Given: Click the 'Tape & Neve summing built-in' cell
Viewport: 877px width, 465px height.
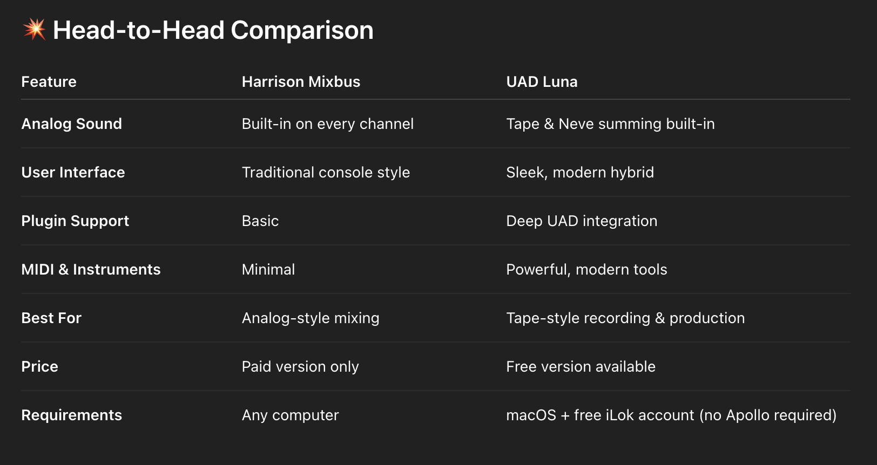Looking at the screenshot, I should point(610,124).
